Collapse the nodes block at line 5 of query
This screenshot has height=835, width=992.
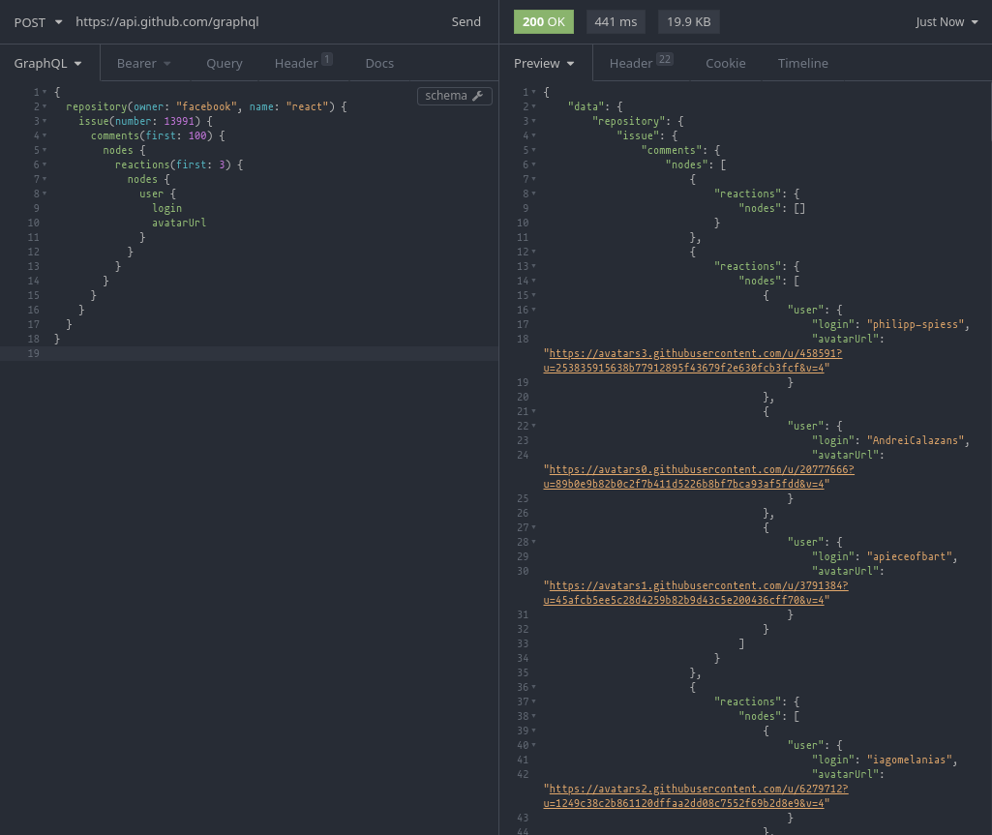pyautogui.click(x=44, y=150)
